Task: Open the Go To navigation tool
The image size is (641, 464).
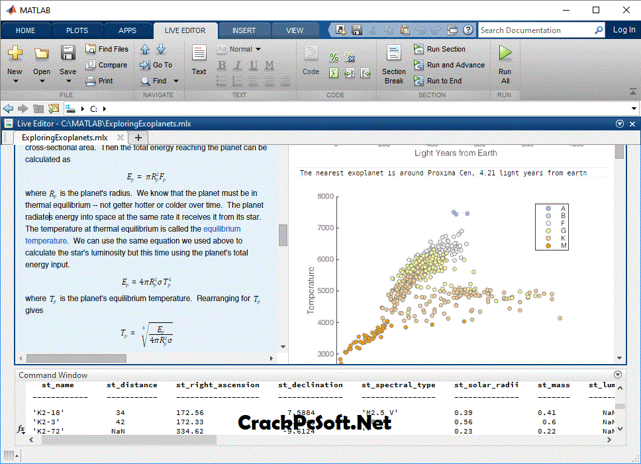Action: (156, 65)
